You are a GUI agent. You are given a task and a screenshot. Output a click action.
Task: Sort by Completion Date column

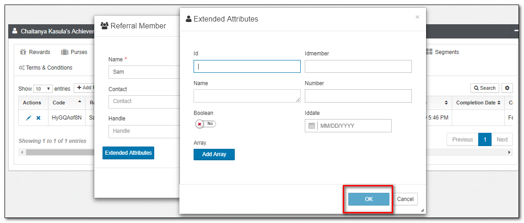coord(478,103)
